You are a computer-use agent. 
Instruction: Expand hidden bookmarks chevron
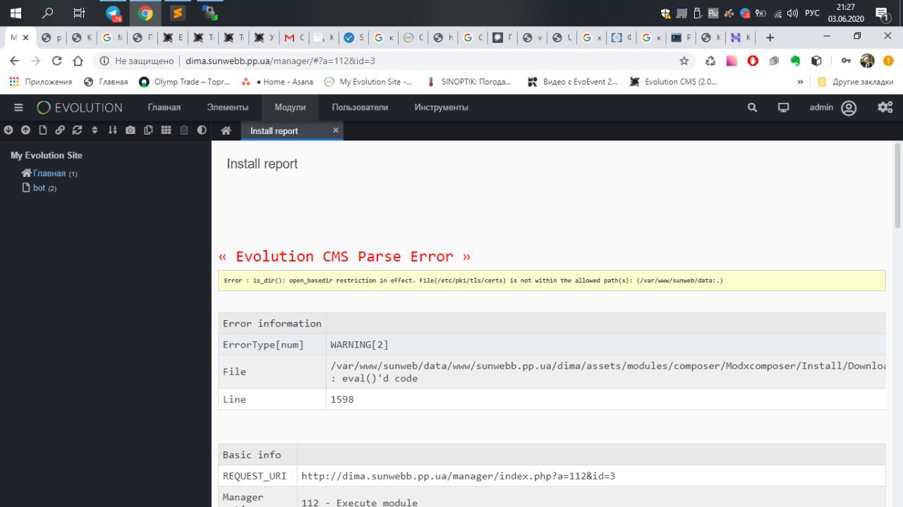[800, 82]
